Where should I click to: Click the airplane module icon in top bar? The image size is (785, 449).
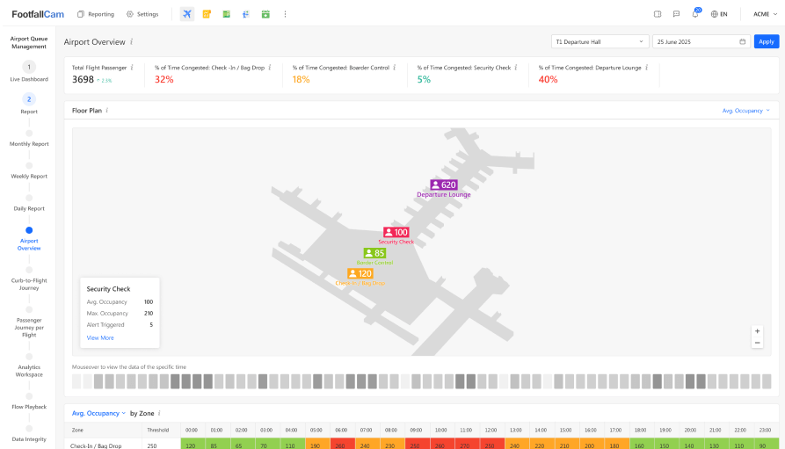click(x=186, y=14)
